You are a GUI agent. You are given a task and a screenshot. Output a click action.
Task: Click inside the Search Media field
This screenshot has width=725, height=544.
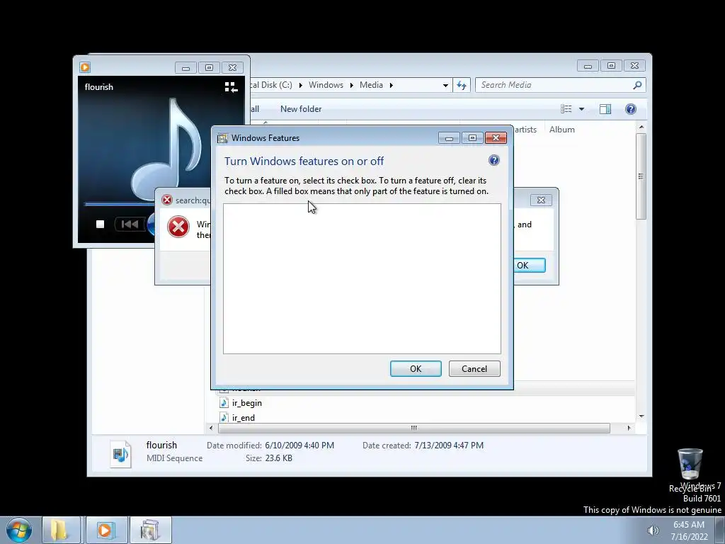coord(555,85)
